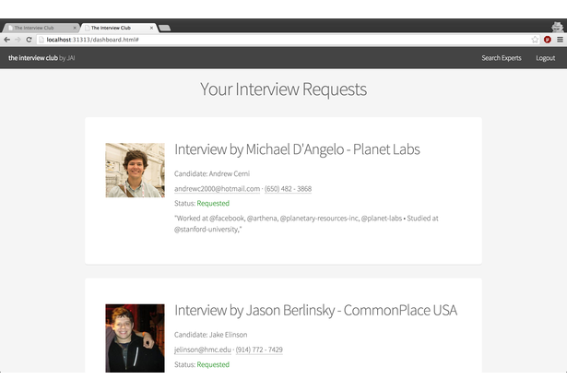Screen dimensions: 567x391
Task: Click the Worked at @facebook bio text
Action: (x=306, y=223)
